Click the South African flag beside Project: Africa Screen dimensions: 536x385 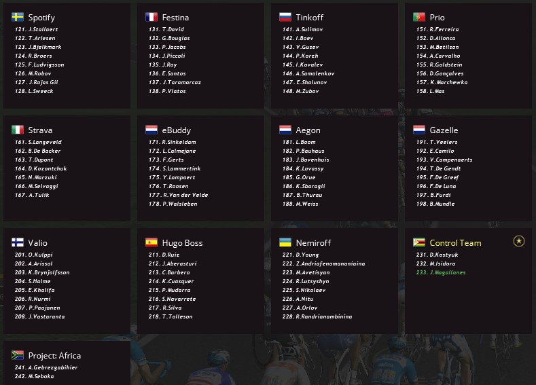pyautogui.click(x=18, y=355)
